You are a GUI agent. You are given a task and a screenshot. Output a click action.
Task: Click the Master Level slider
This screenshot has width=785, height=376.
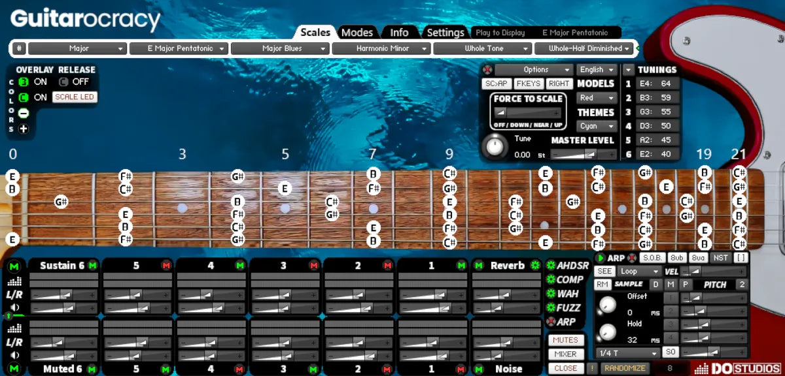tap(583, 155)
